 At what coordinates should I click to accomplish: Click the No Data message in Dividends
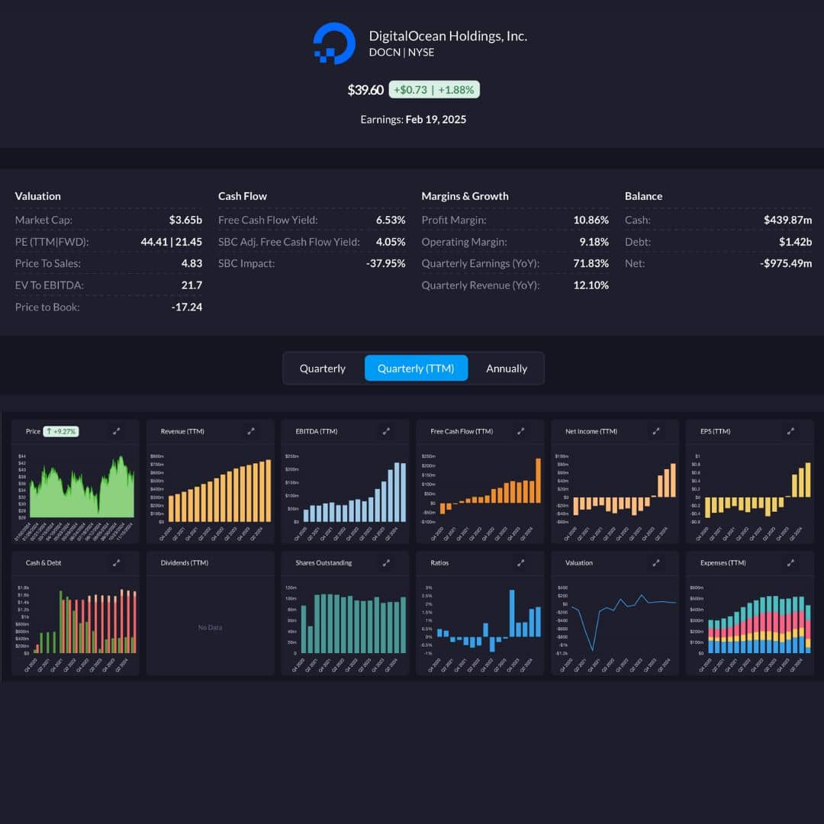(x=211, y=627)
